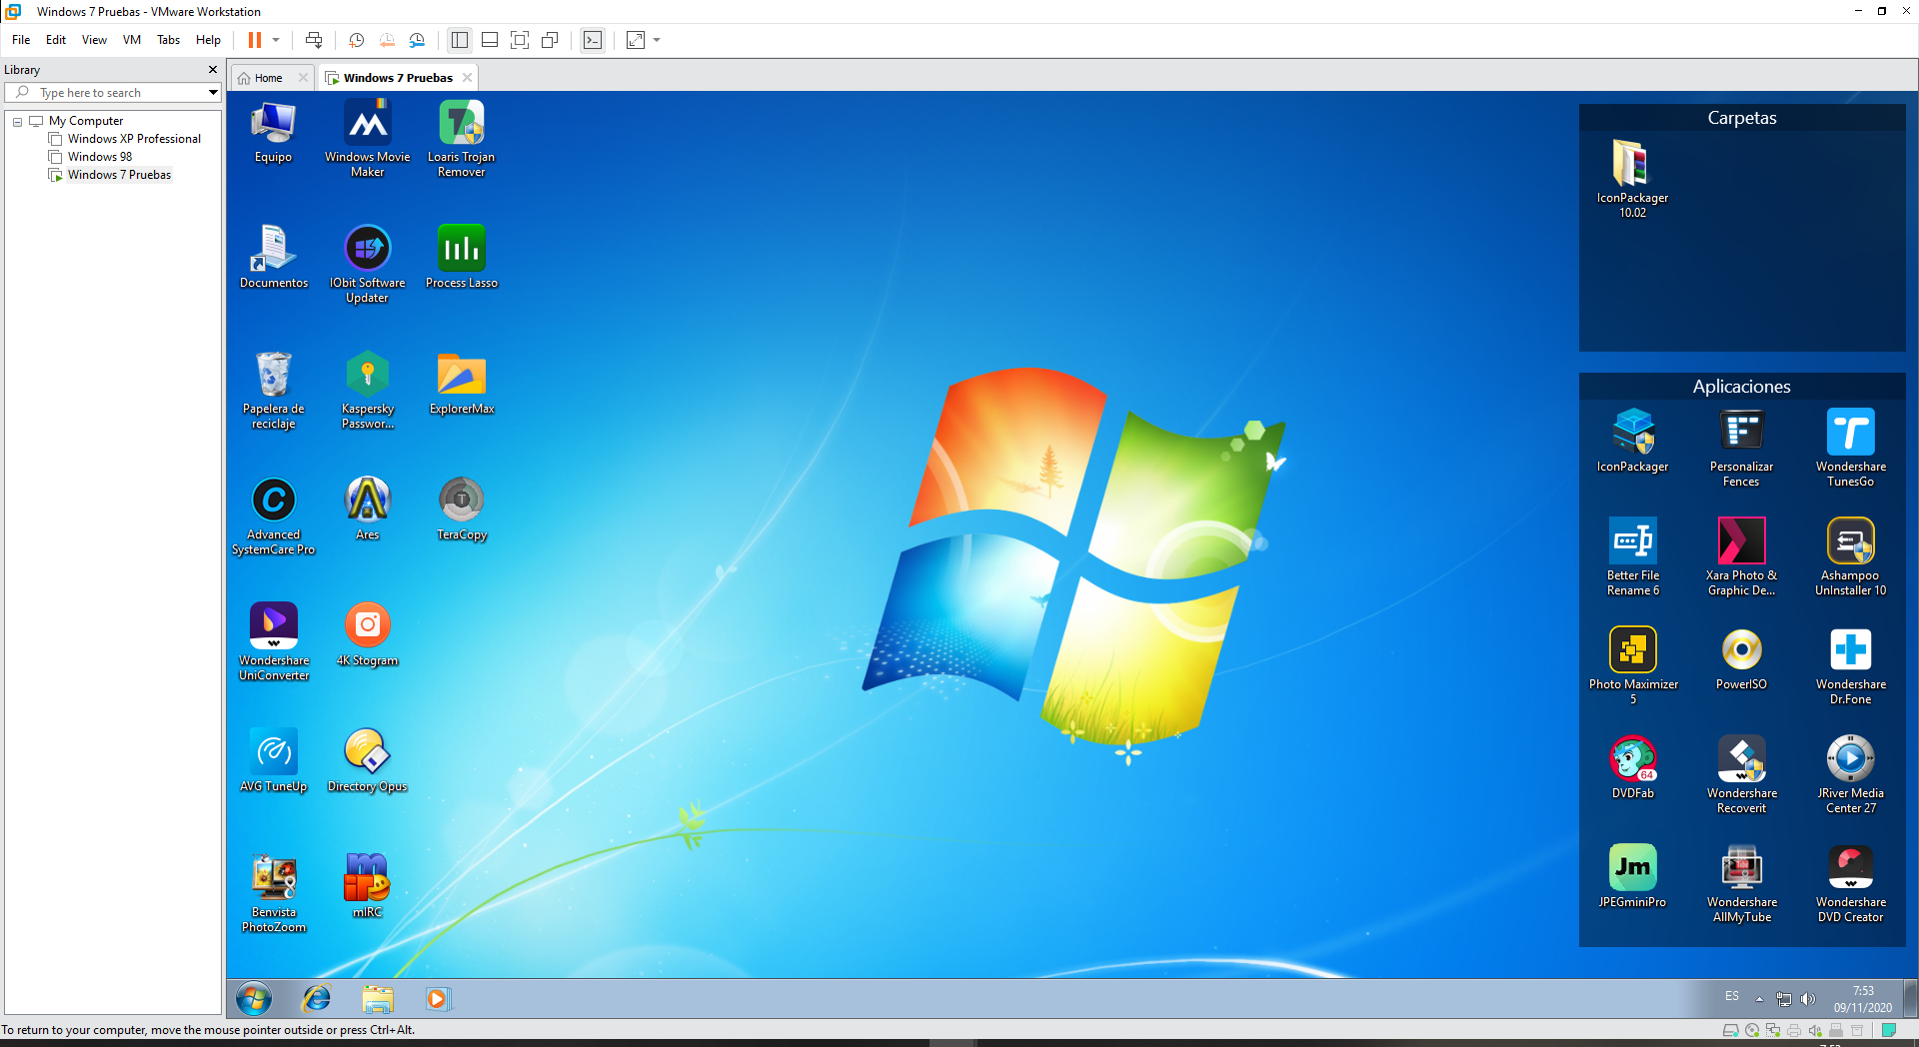This screenshot has width=1919, height=1047.
Task: Select IconPackager in Aplicaciones fence
Action: click(1632, 442)
